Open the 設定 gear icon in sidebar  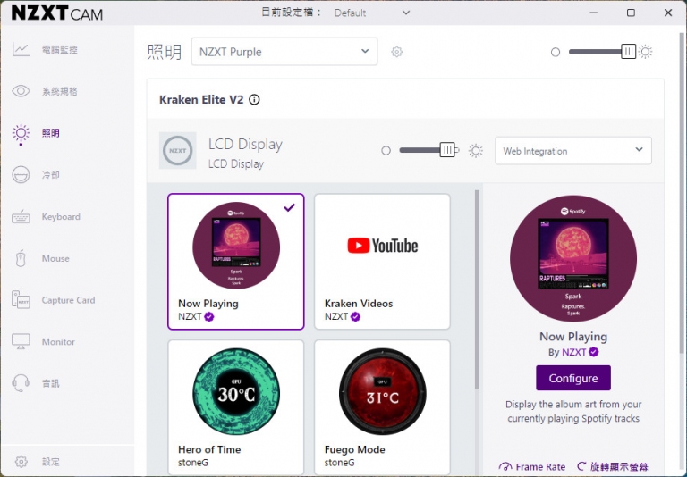[21, 462]
